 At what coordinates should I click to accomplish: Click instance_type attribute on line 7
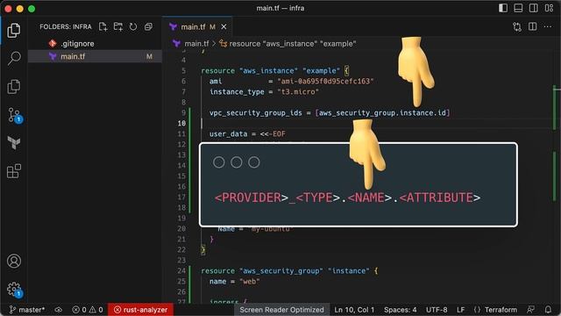click(x=237, y=91)
